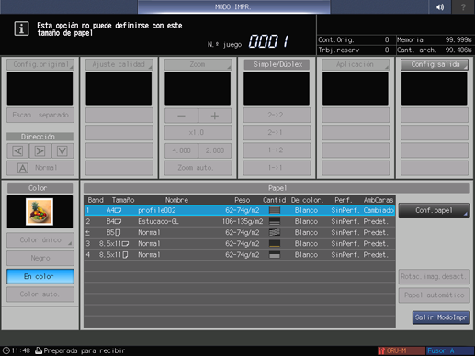Image resolution: width=475 pixels, height=356 pixels.
Task: Toggle Escan. separado option
Action: tap(40, 116)
